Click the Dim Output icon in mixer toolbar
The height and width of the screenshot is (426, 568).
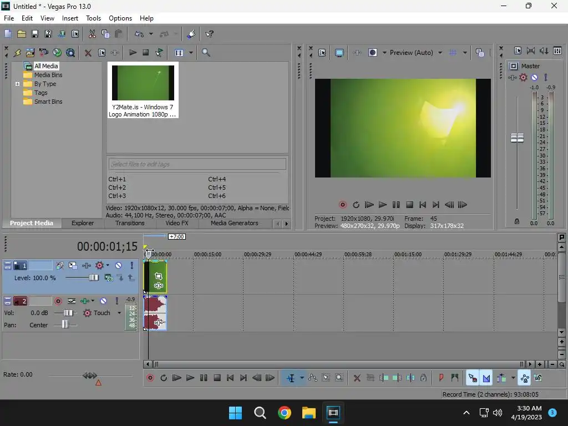544,50
